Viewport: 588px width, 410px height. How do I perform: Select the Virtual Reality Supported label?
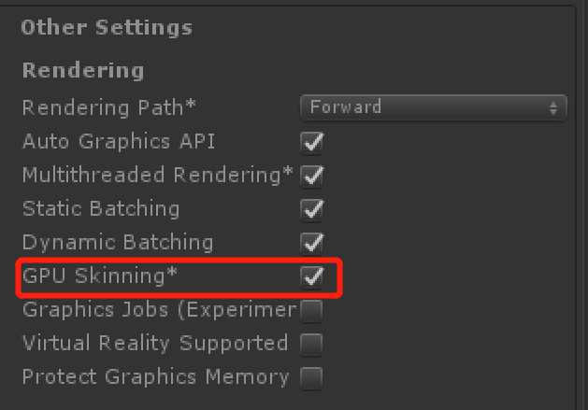coord(155,343)
